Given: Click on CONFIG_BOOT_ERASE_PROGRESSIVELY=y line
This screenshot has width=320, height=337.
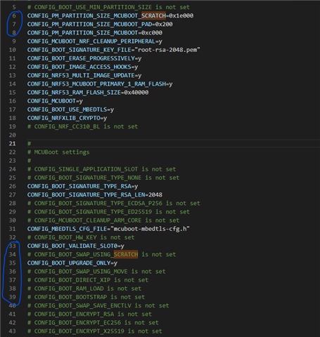Looking at the screenshot, I should point(84,58).
